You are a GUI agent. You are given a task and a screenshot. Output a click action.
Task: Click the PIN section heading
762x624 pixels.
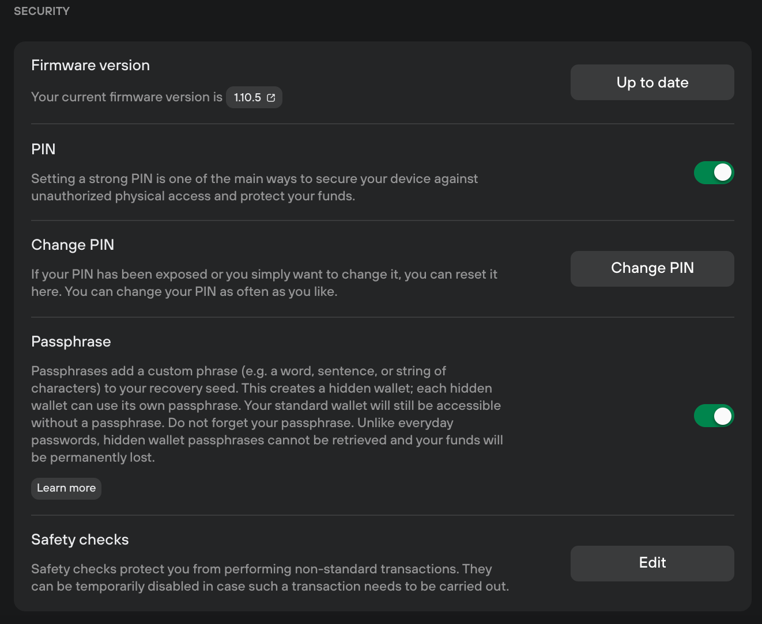[x=43, y=149]
